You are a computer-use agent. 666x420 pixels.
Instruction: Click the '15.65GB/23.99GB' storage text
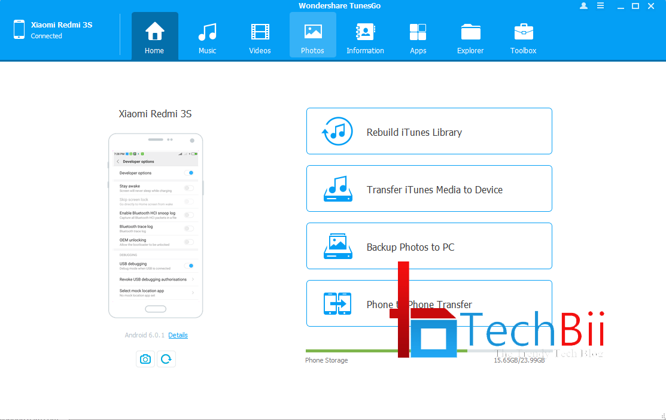519,360
